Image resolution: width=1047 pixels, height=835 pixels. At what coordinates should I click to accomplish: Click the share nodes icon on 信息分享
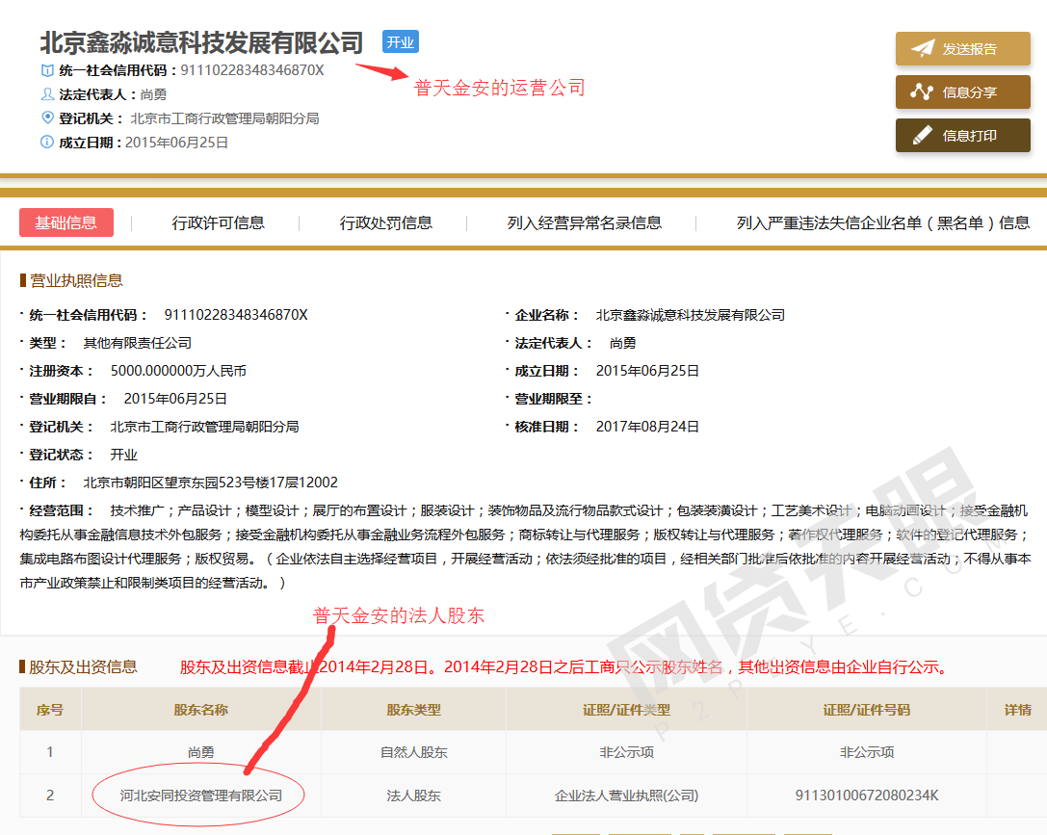[922, 91]
